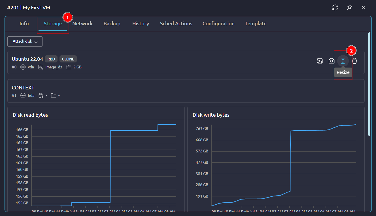Select the Storage tab
This screenshot has width=376, height=216.
tap(53, 24)
